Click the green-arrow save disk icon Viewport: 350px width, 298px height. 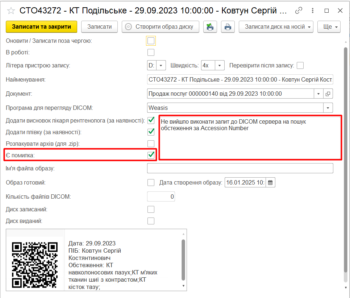point(210,27)
